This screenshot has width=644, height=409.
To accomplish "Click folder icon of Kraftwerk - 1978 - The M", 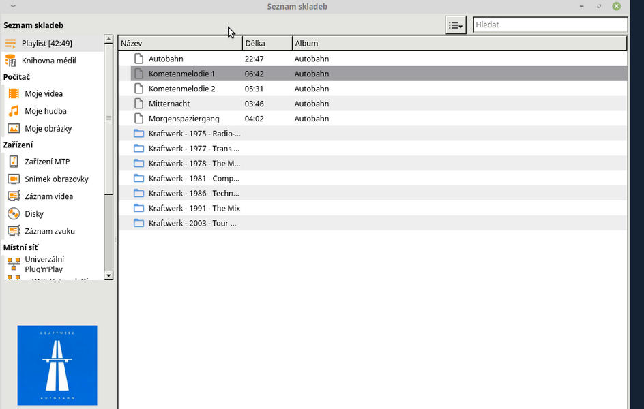I will [138, 164].
